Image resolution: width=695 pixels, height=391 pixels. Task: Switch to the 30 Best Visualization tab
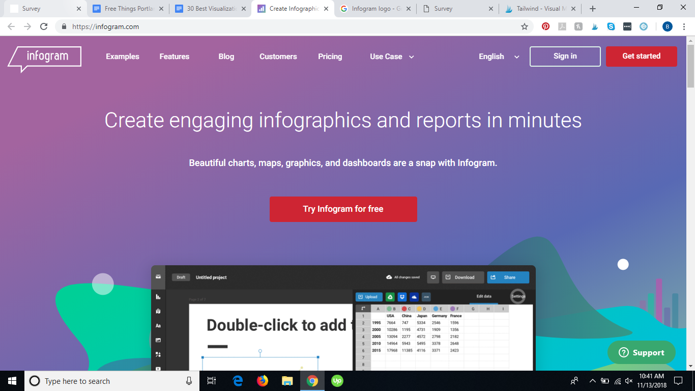pyautogui.click(x=211, y=9)
